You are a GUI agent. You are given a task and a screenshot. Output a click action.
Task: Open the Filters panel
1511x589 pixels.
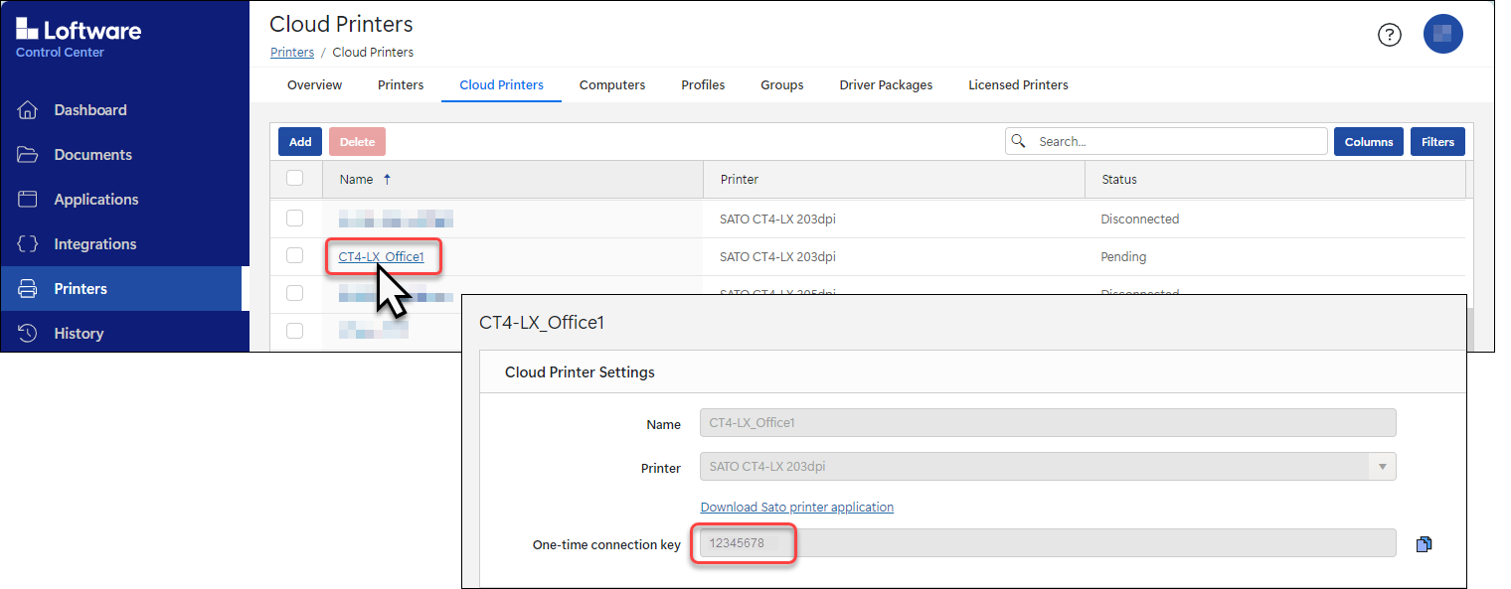(x=1437, y=142)
